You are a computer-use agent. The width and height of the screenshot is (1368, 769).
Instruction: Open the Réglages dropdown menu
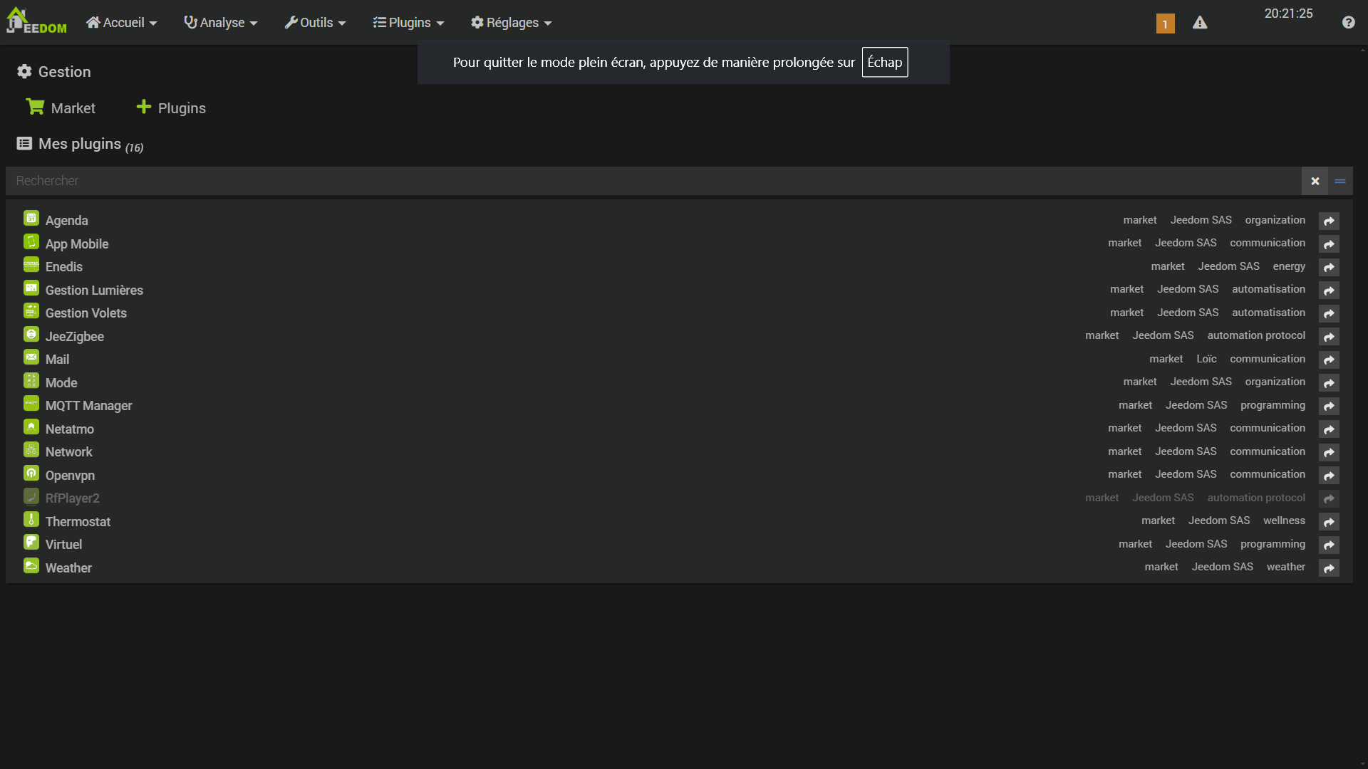click(511, 23)
